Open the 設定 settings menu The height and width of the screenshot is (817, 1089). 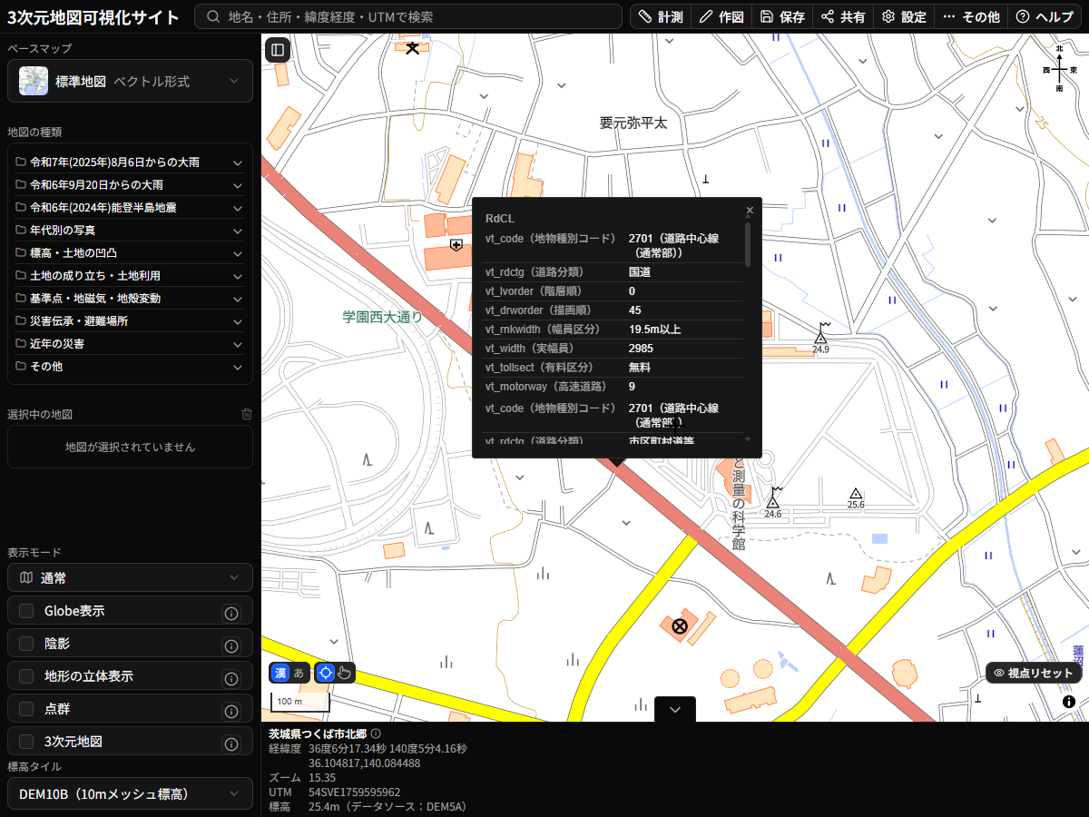pyautogui.click(x=904, y=16)
